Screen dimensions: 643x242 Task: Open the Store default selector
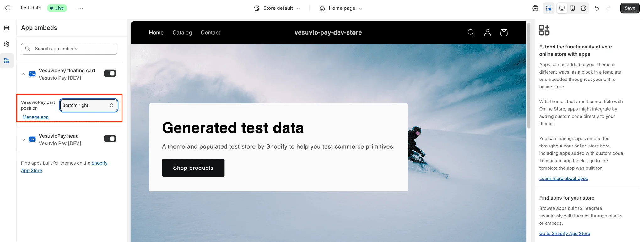[x=278, y=8]
